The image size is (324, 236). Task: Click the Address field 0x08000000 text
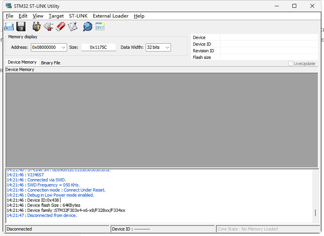tap(44, 47)
